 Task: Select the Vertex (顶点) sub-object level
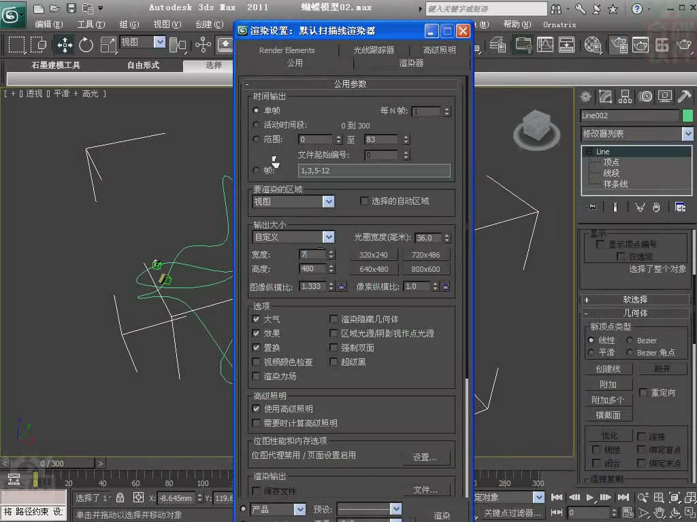(x=611, y=162)
